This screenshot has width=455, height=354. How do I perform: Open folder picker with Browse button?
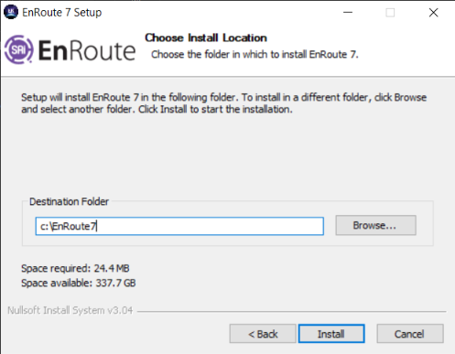coord(375,225)
